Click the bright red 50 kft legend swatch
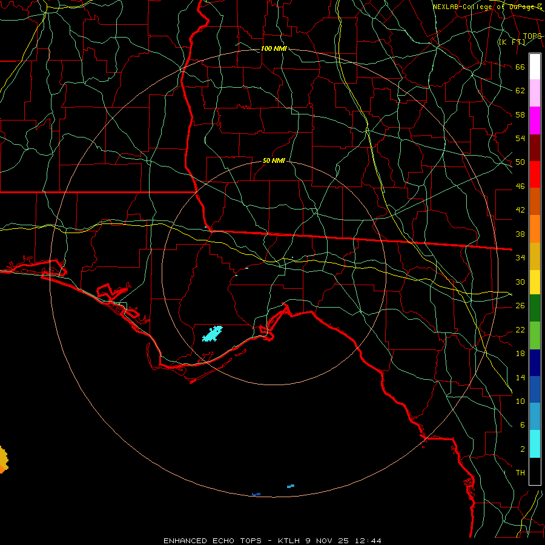This screenshot has height=545, width=545. 535,174
